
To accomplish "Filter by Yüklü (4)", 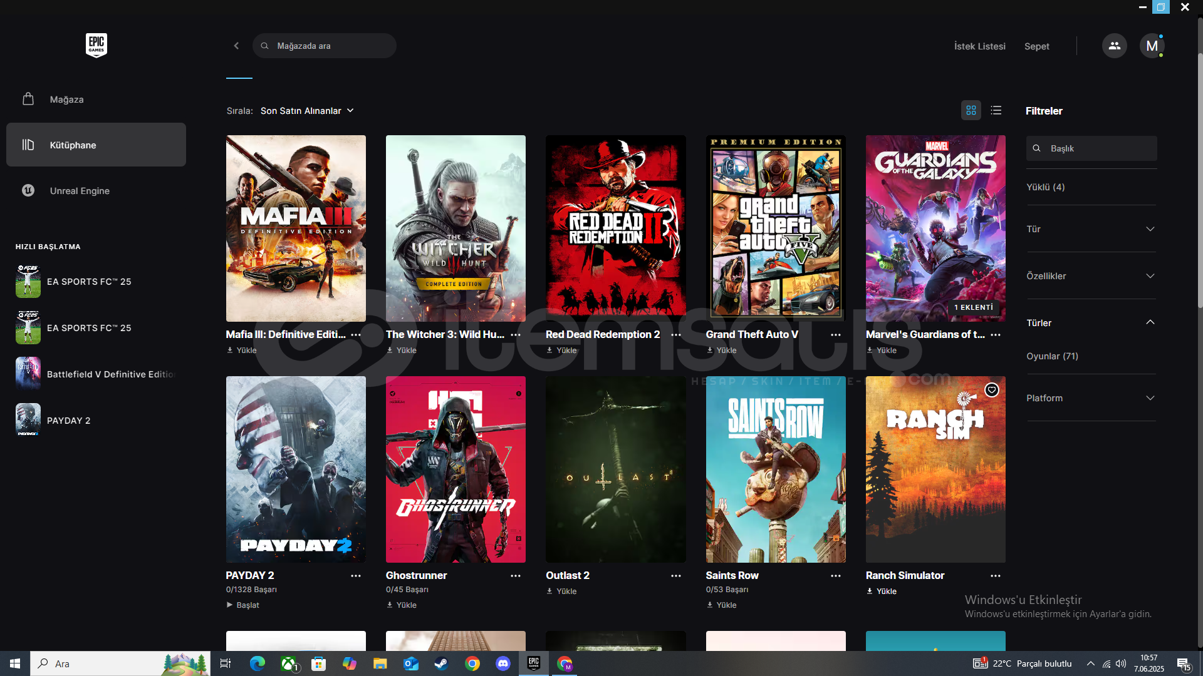I will (x=1045, y=187).
